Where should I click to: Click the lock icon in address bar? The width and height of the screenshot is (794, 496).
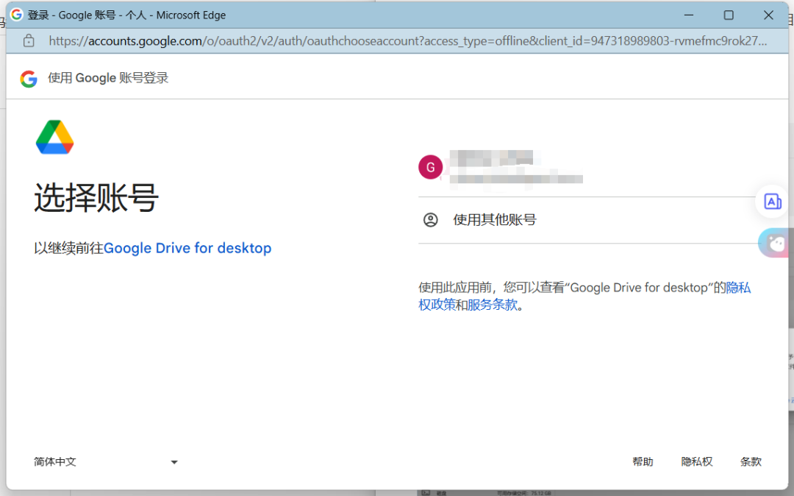(x=29, y=41)
